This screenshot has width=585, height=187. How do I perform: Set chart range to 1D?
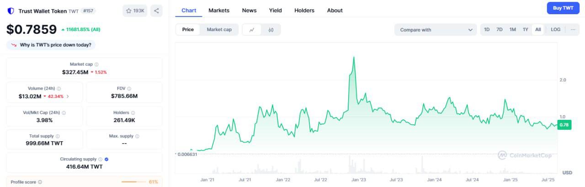tap(487, 30)
